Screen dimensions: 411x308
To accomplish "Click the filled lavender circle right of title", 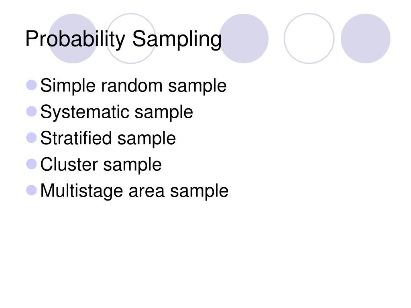I will 244,38.
